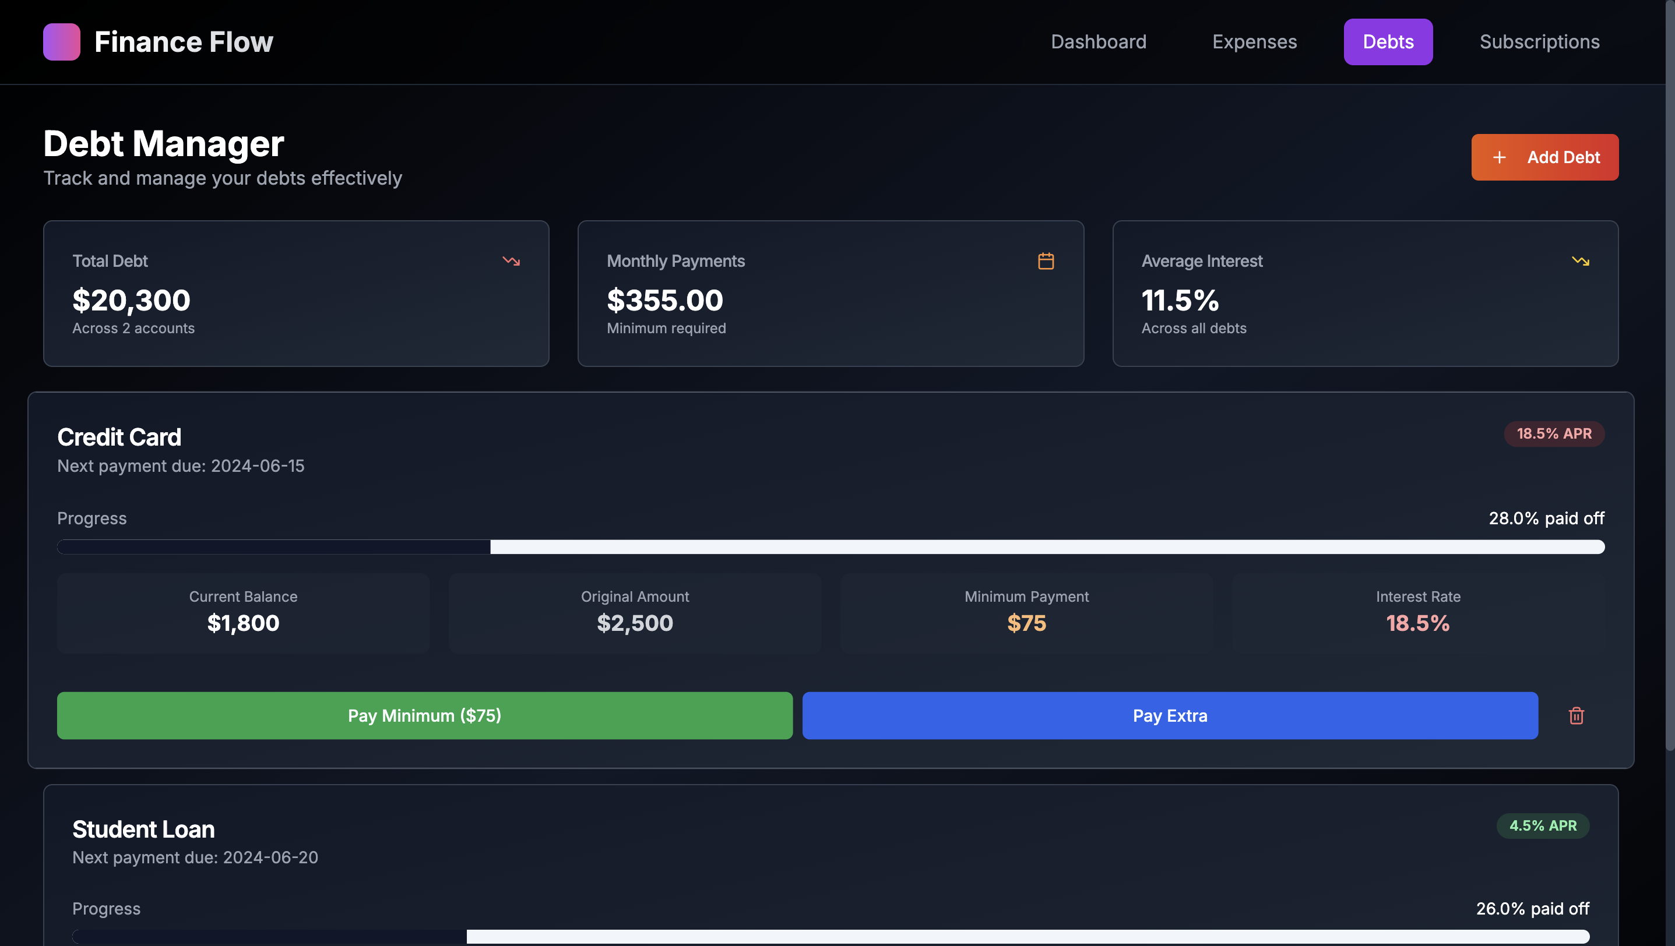1675x946 pixels.
Task: Switch to the Expenses tab
Action: point(1254,41)
